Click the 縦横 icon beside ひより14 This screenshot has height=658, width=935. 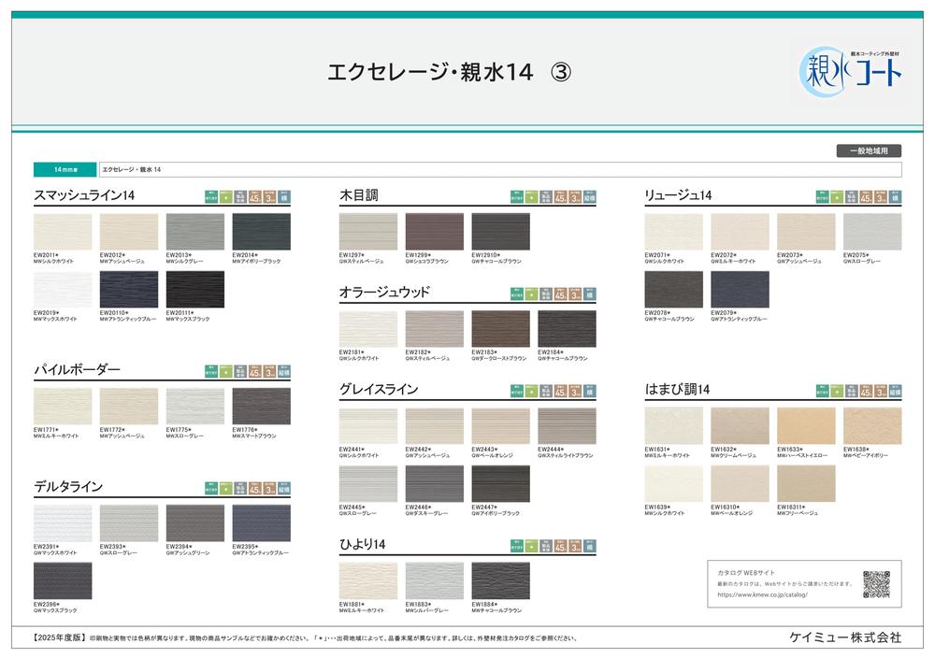point(589,545)
